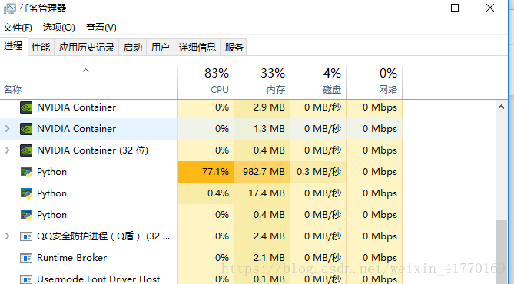Click the Usermode Font Driver Host icon
Image resolution: width=514 pixels, height=284 pixels.
(26, 279)
